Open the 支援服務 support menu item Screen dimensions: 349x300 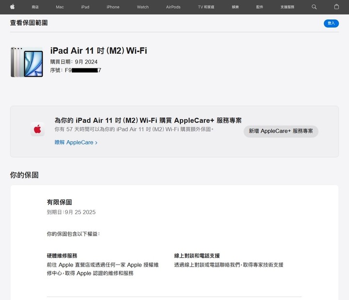coord(287,7)
